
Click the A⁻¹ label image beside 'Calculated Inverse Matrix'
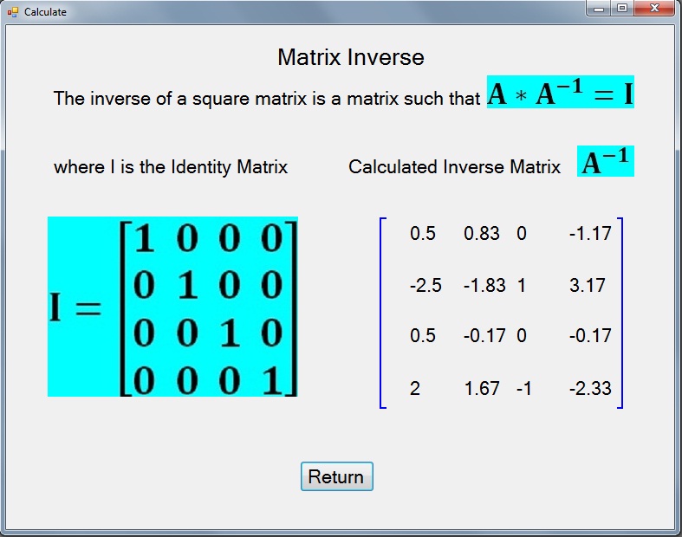pos(606,161)
